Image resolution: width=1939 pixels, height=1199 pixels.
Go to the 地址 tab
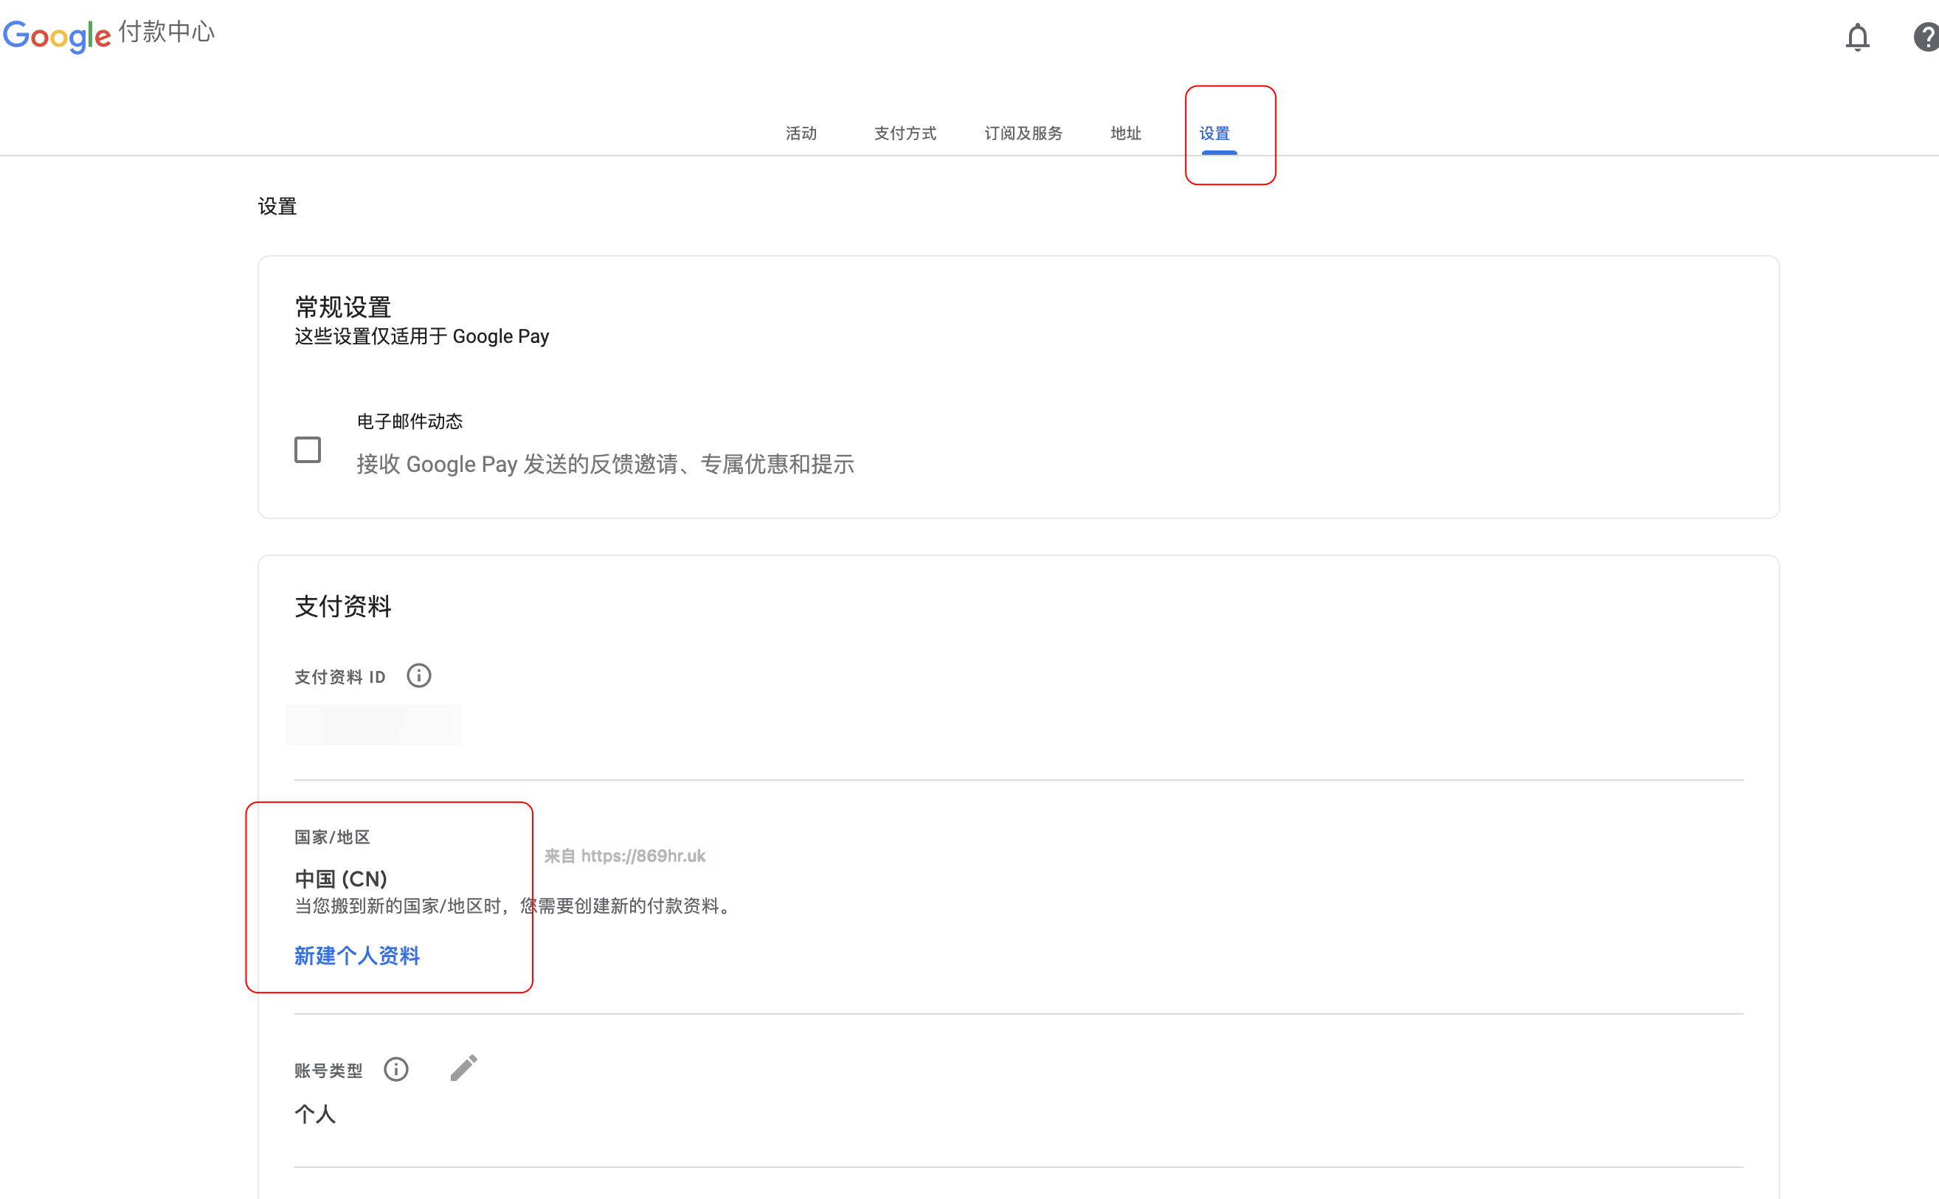1126,133
